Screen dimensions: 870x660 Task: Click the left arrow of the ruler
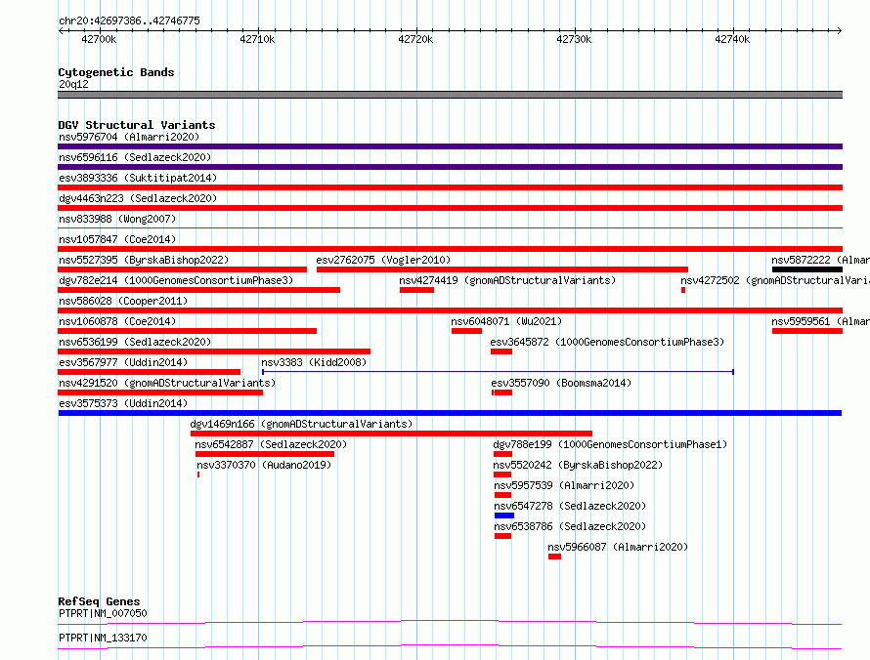[x=61, y=31]
